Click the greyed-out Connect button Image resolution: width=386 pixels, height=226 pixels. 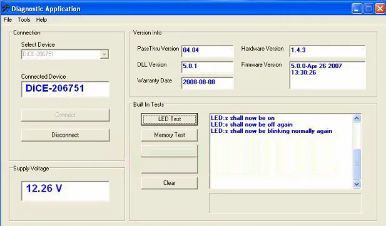click(65, 115)
